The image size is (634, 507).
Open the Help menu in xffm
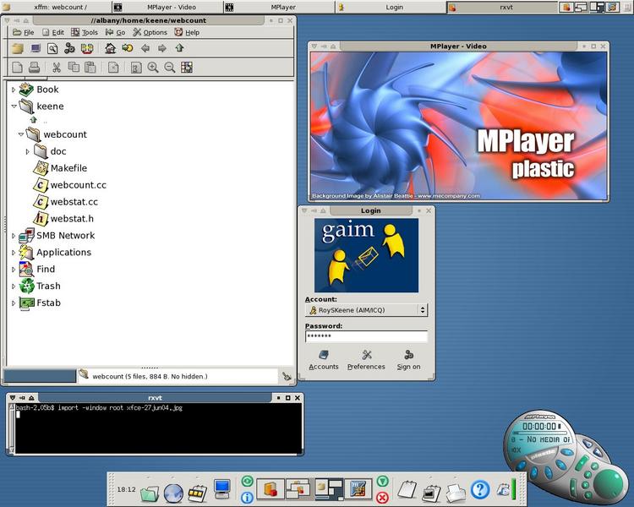(187, 32)
